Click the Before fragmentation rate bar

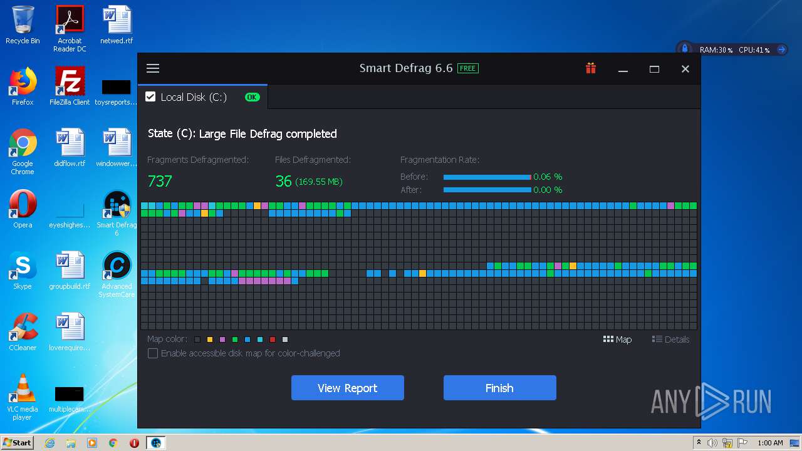click(487, 177)
